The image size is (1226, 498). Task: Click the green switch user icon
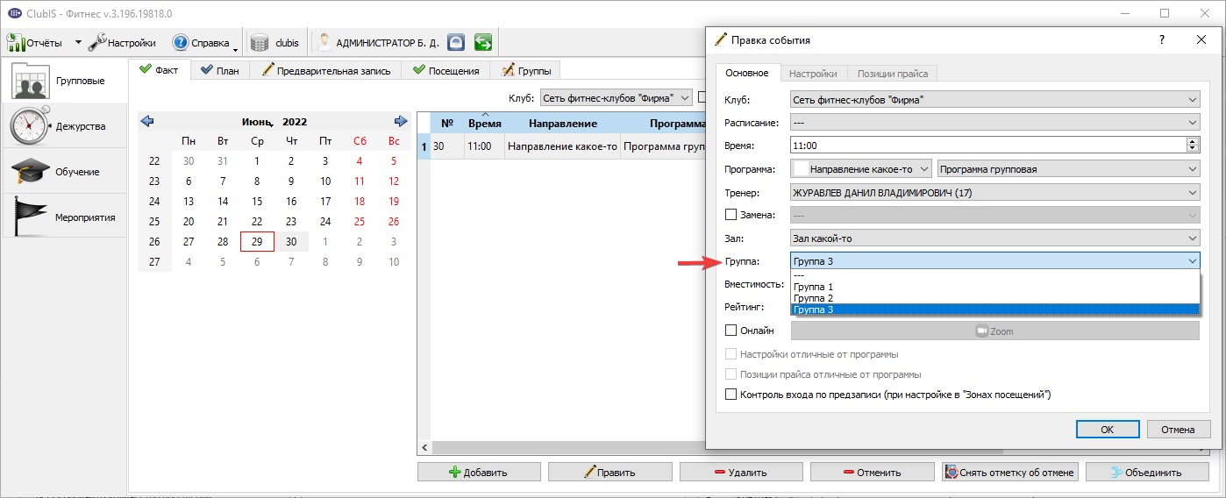coord(482,42)
